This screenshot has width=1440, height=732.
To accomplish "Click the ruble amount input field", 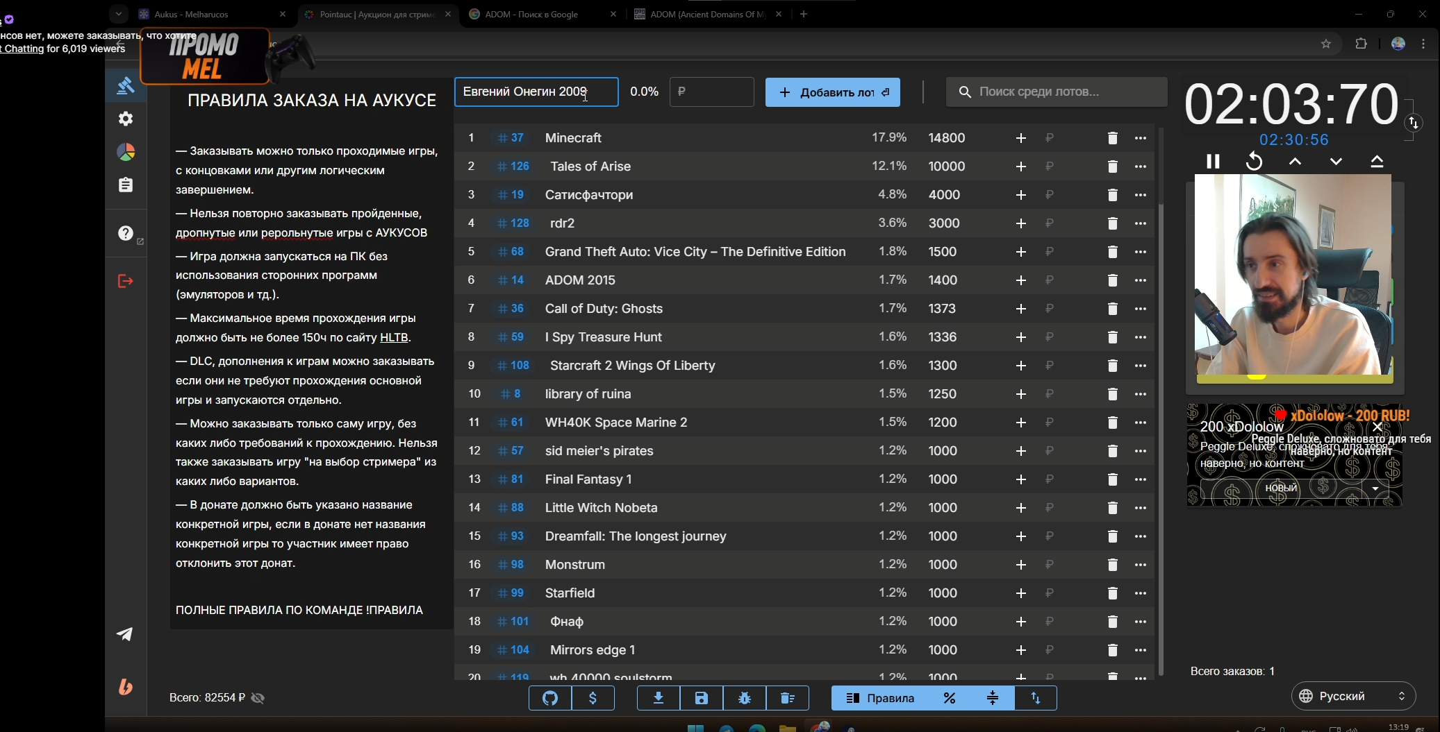I will click(712, 92).
